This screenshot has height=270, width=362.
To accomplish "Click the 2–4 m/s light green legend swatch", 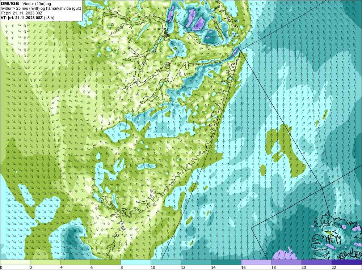I will click(45, 262).
